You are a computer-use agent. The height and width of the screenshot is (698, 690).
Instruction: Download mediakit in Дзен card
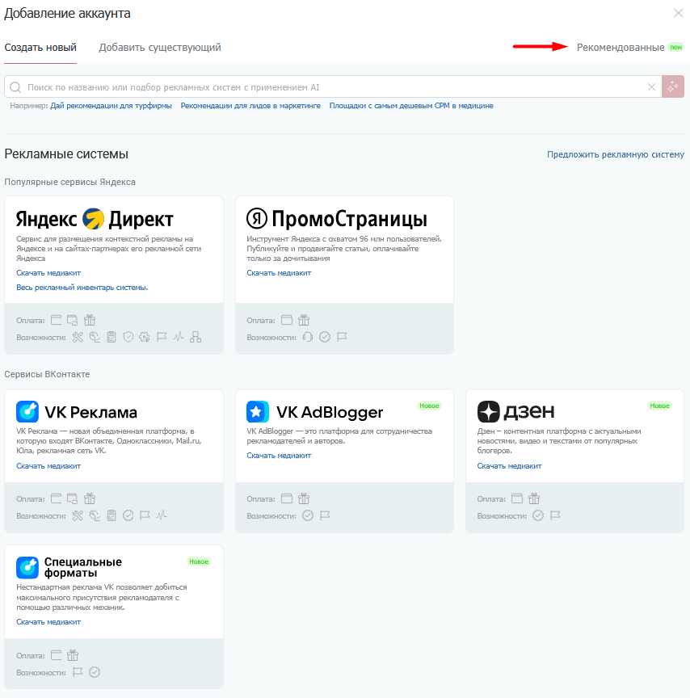coord(510,466)
